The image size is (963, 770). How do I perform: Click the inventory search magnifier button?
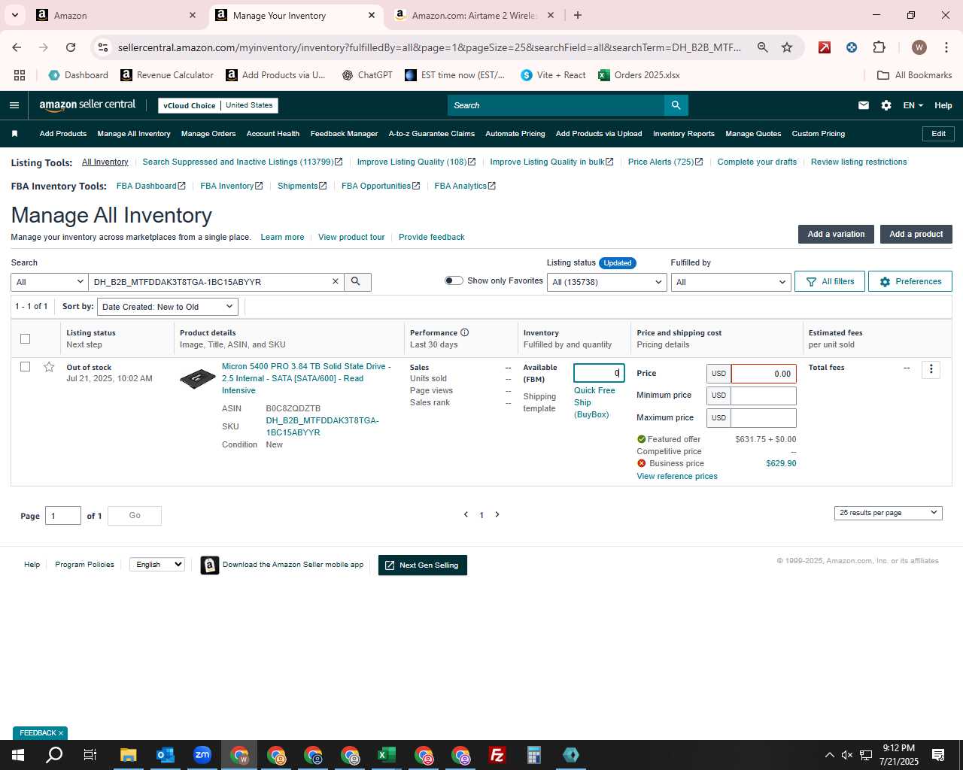[x=357, y=281]
